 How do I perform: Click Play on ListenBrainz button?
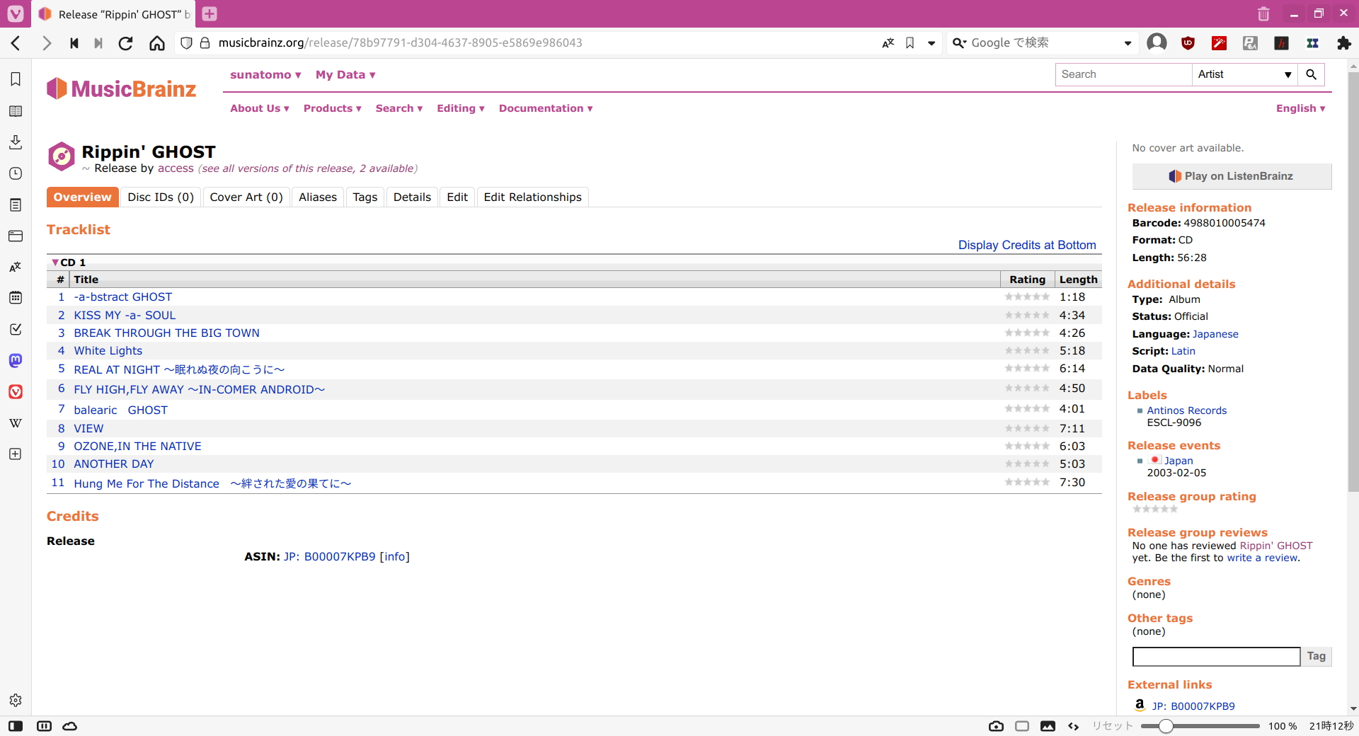(x=1232, y=176)
